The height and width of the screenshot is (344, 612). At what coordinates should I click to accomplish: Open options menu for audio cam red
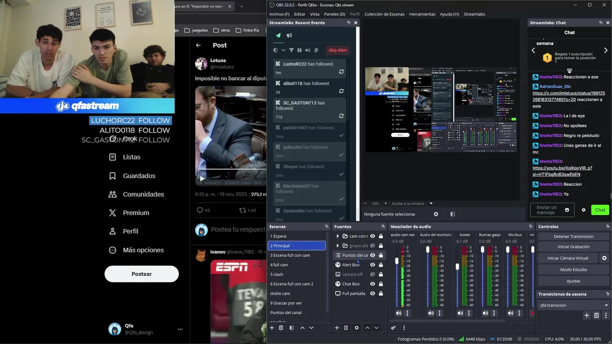click(407, 313)
